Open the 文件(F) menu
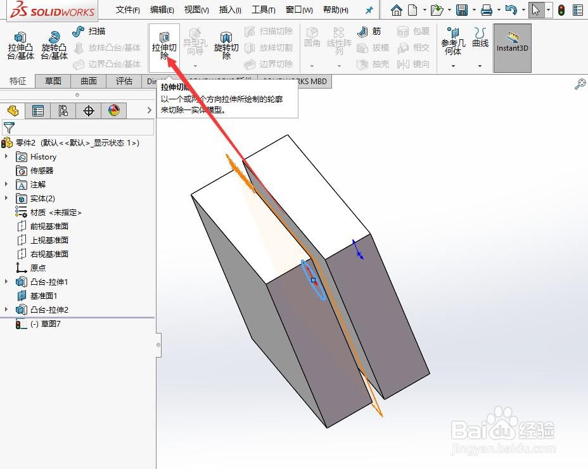 (127, 10)
